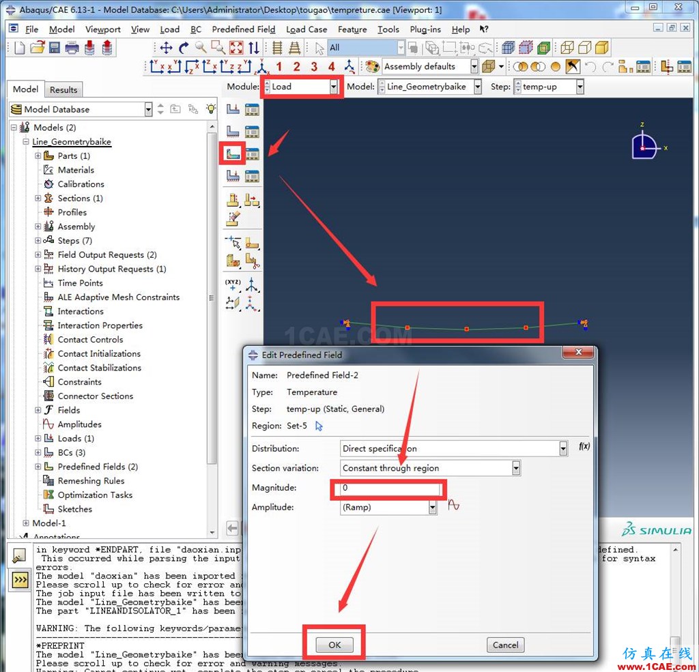699x672 pixels.
Task: Select the Interaction Properties tree item
Action: click(100, 325)
